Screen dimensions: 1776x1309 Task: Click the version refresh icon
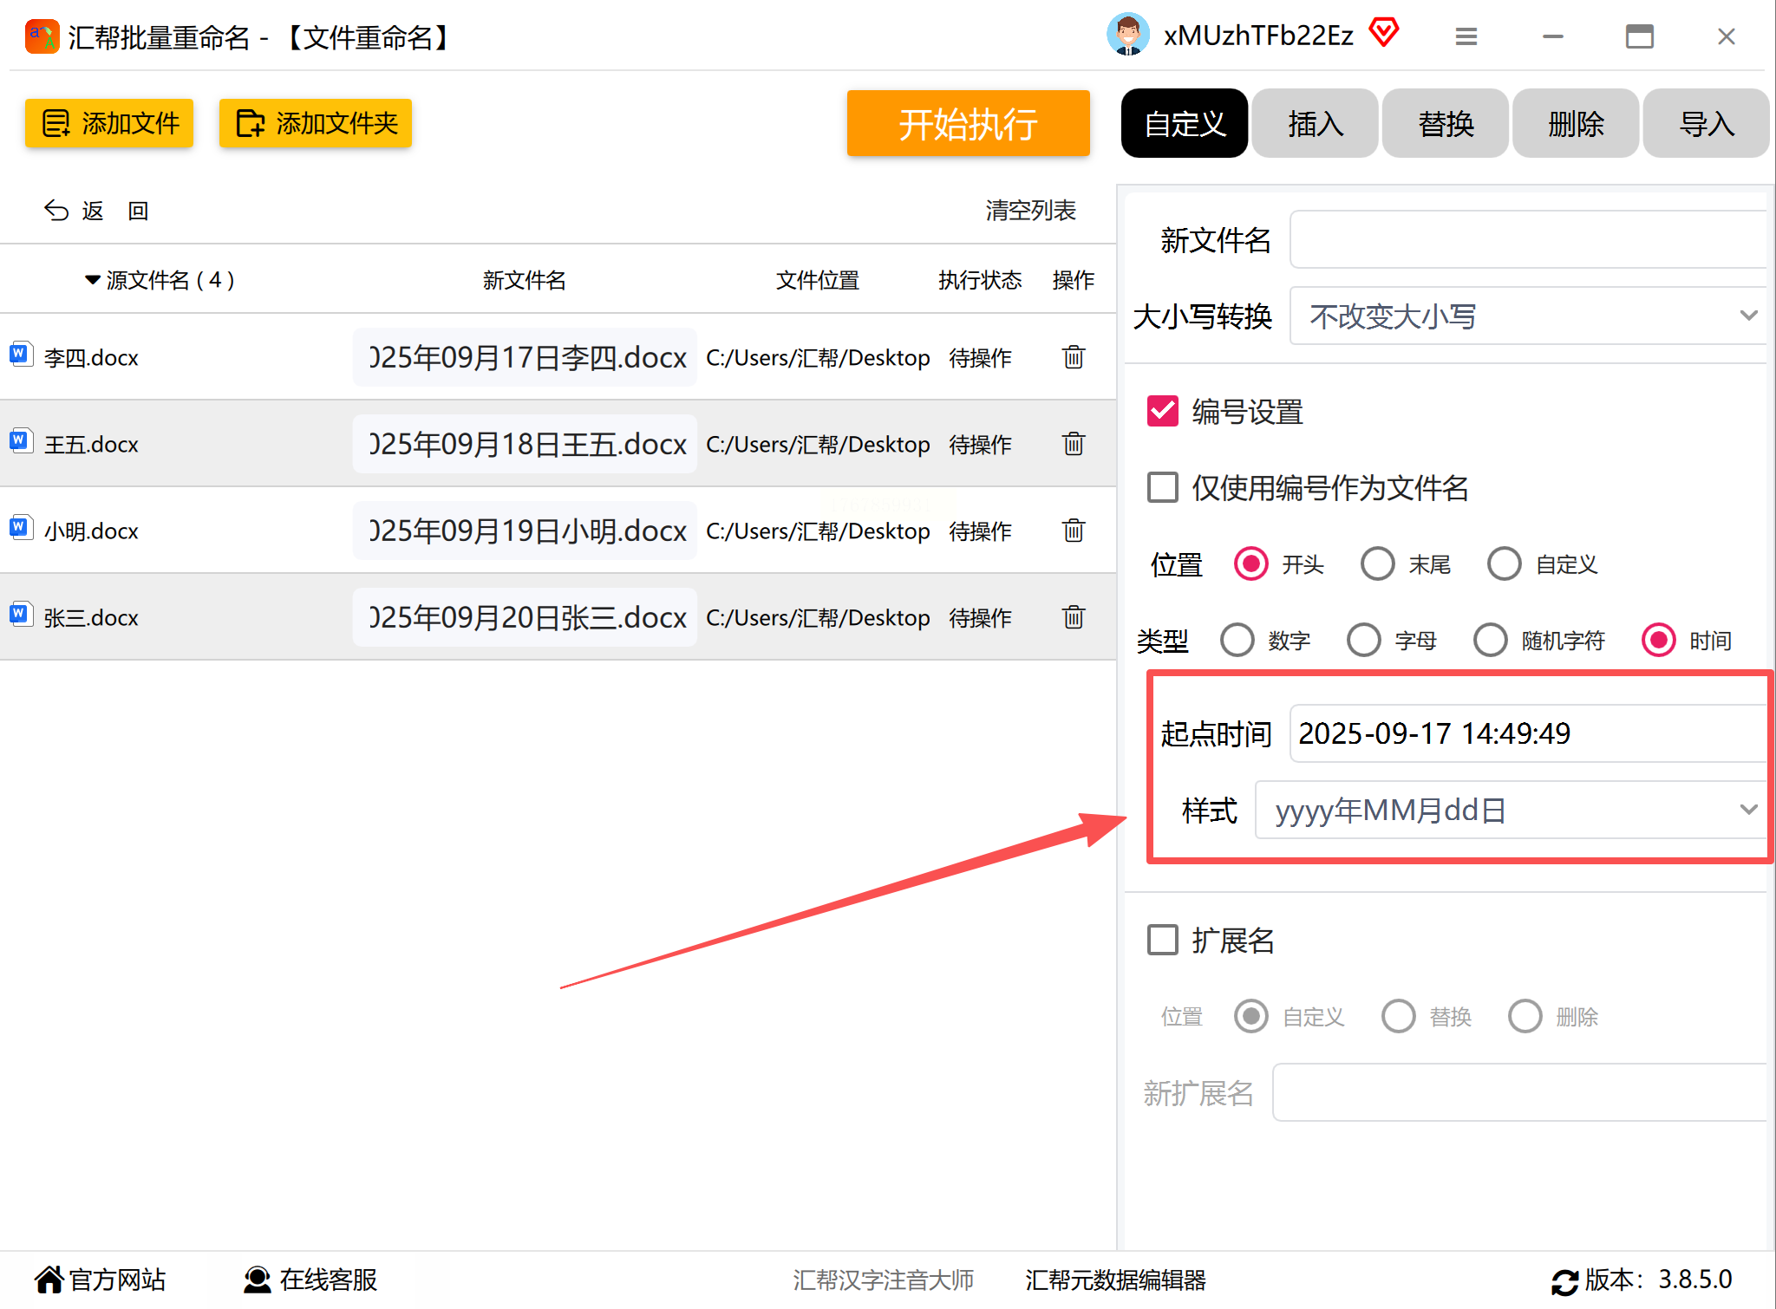click(x=1564, y=1281)
